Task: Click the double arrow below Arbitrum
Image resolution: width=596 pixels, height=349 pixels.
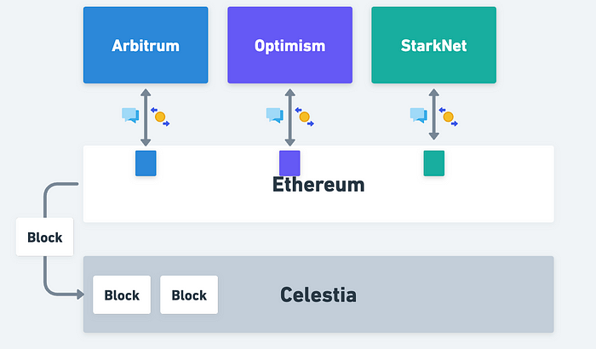Action: pyautogui.click(x=146, y=117)
